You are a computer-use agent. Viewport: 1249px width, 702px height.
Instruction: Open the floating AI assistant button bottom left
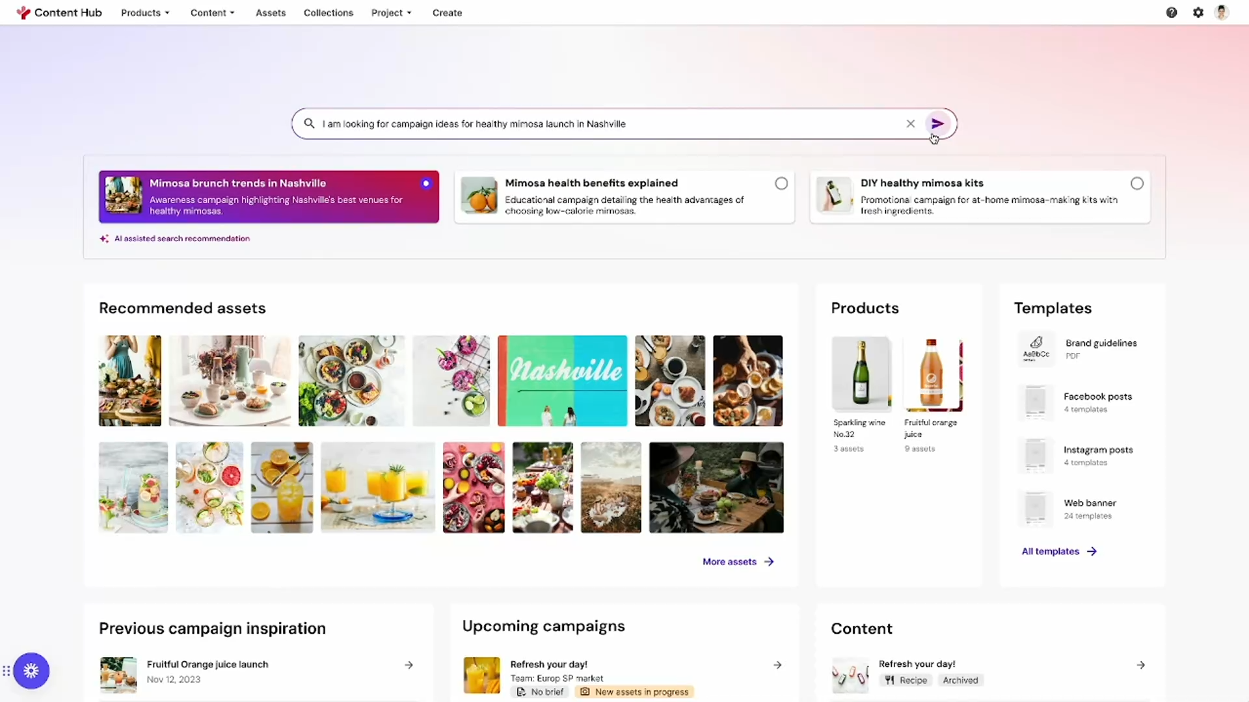(31, 670)
